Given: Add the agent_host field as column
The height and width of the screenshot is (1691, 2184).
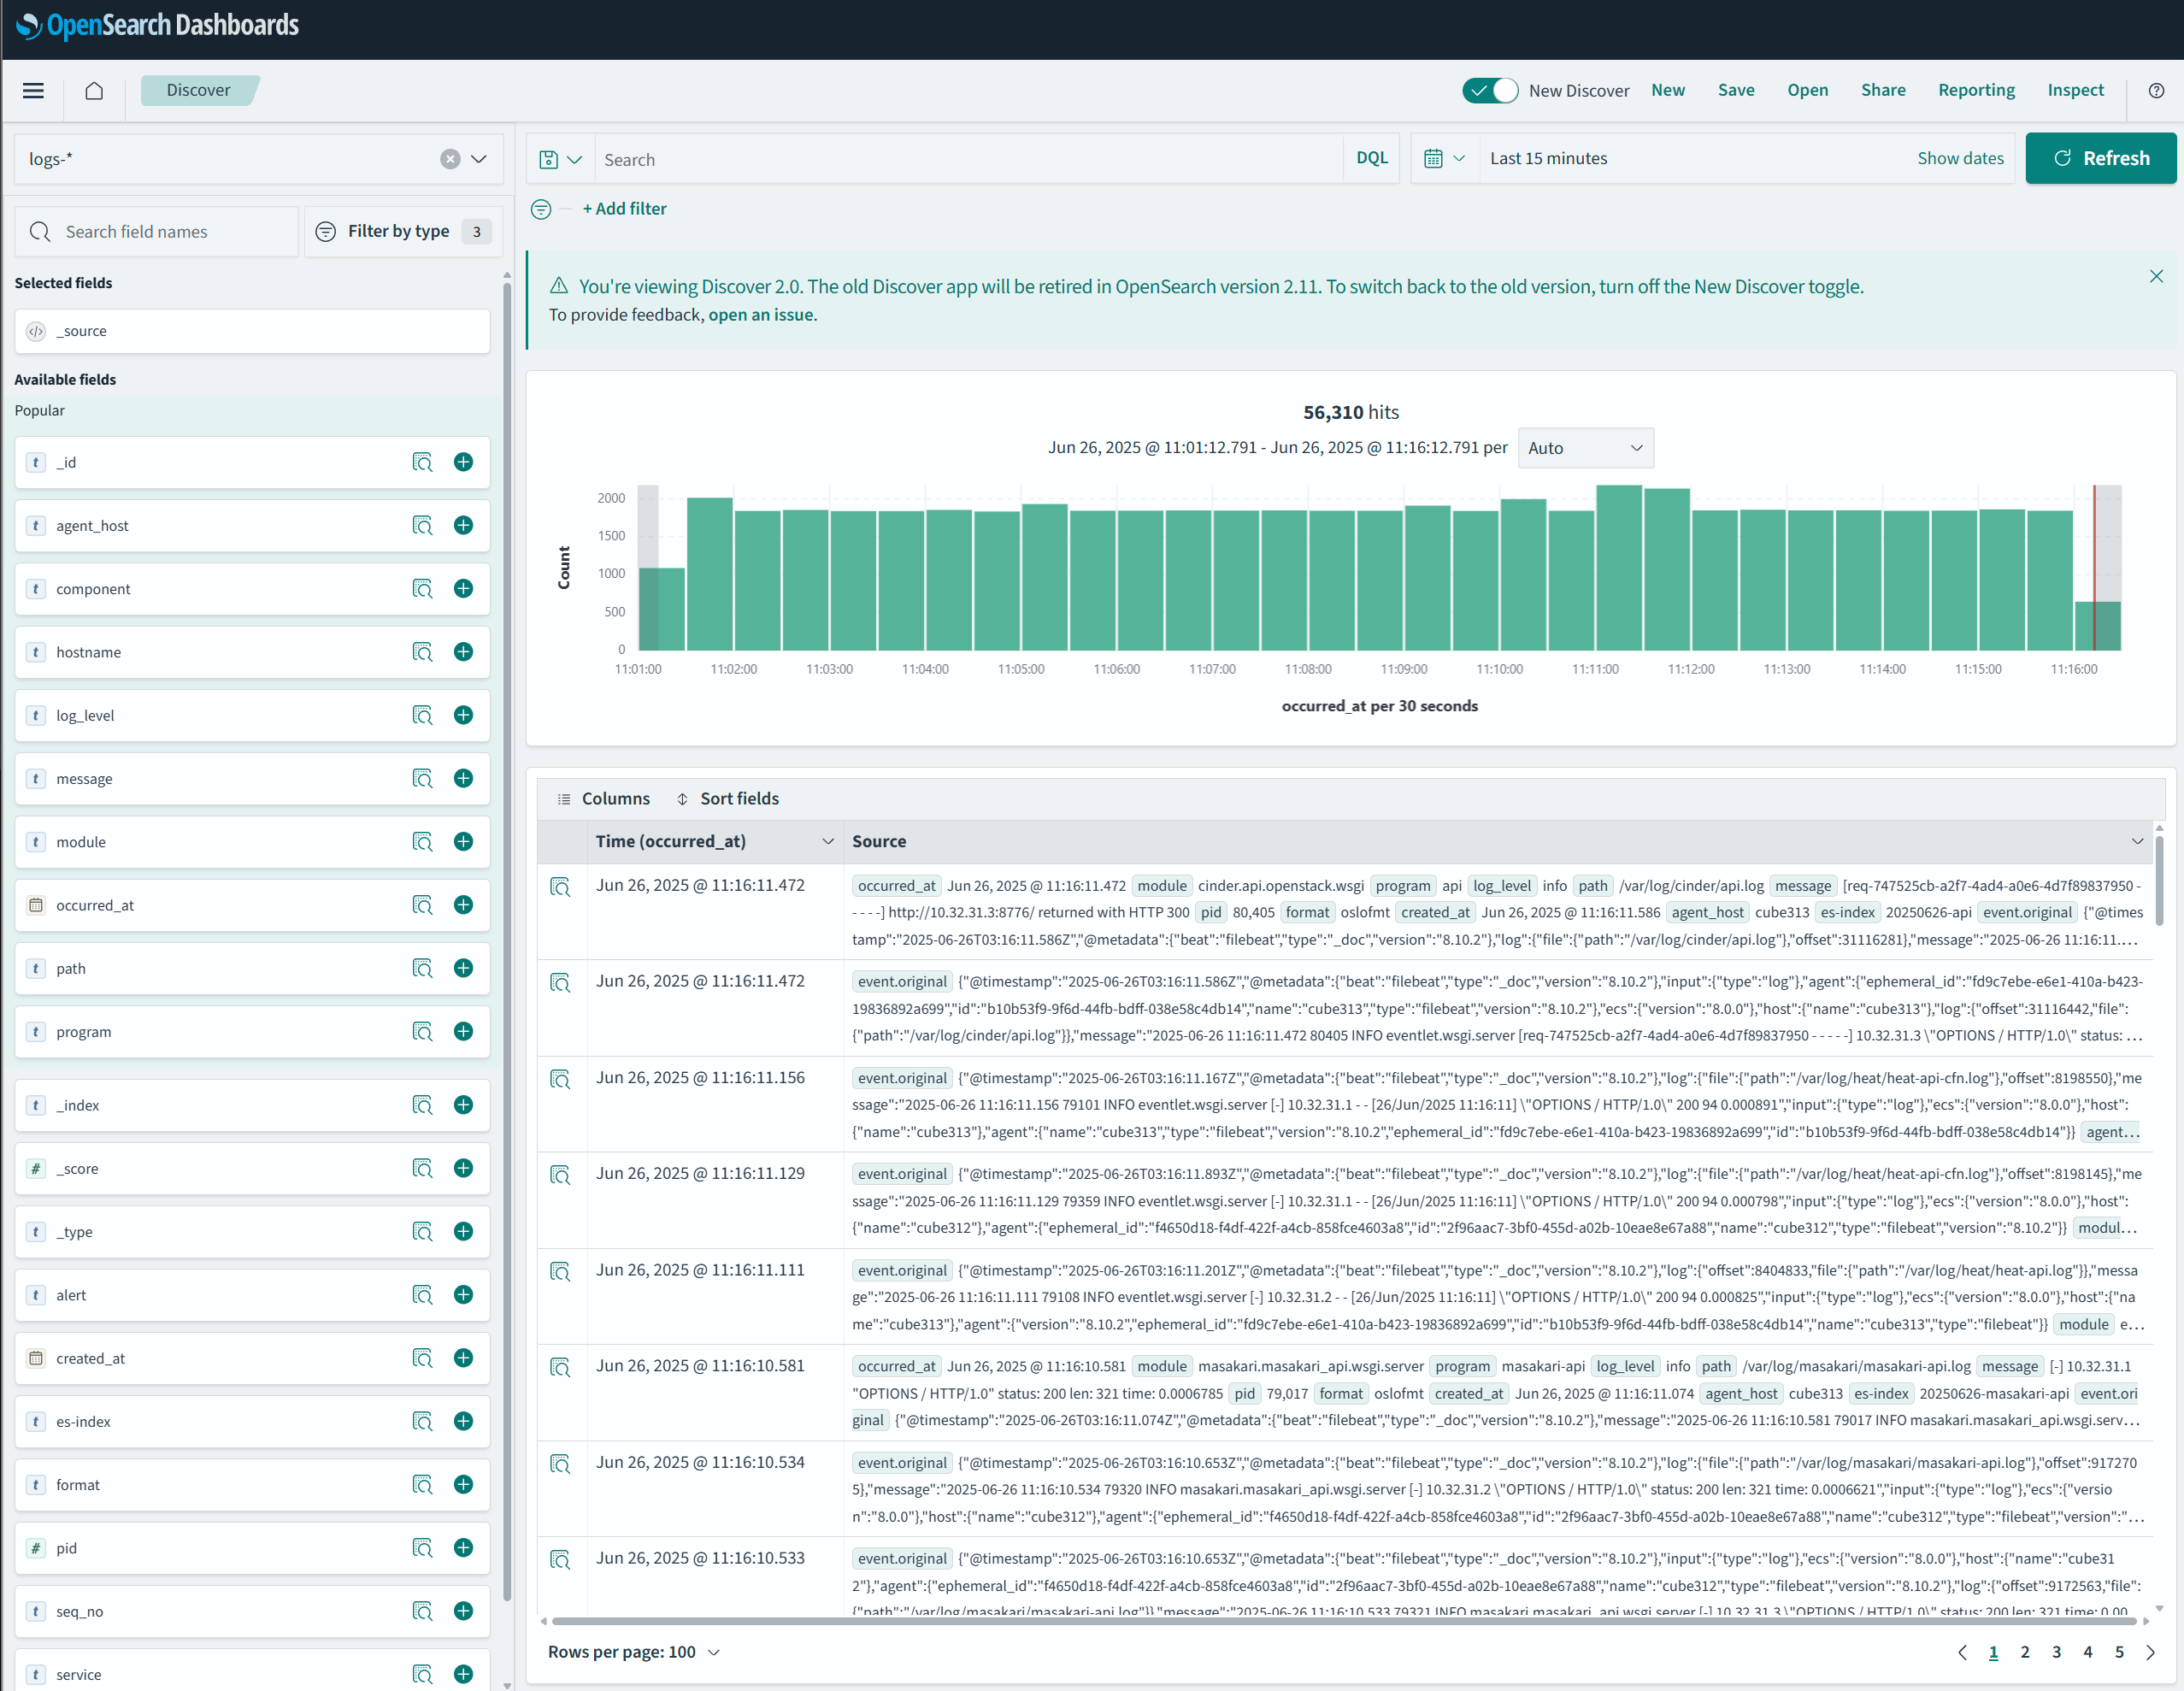Looking at the screenshot, I should tap(463, 526).
